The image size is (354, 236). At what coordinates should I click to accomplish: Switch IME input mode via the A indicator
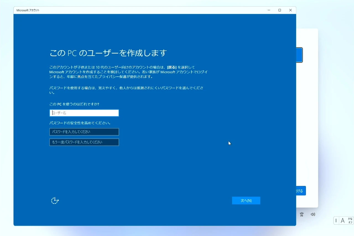click(x=343, y=221)
